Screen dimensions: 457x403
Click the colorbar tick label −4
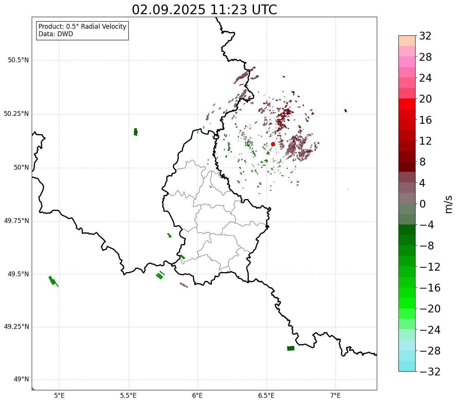[x=426, y=225]
